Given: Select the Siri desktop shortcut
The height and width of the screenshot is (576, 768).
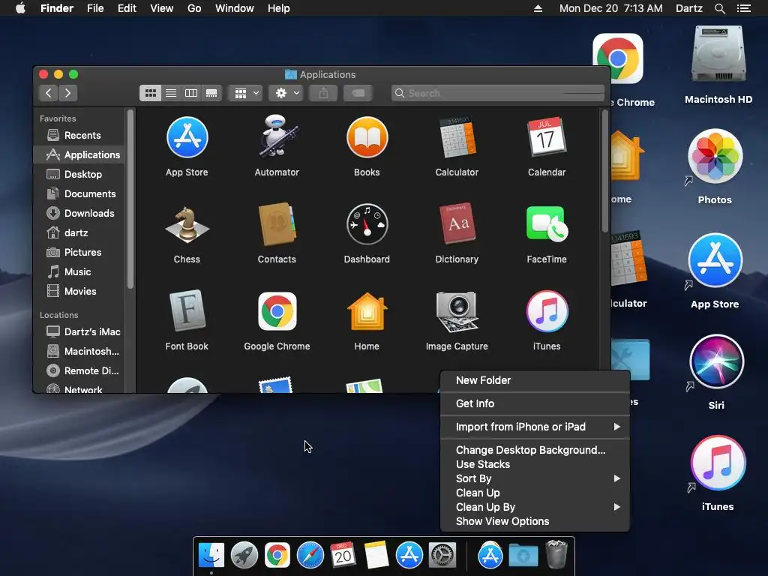Looking at the screenshot, I should click(716, 361).
